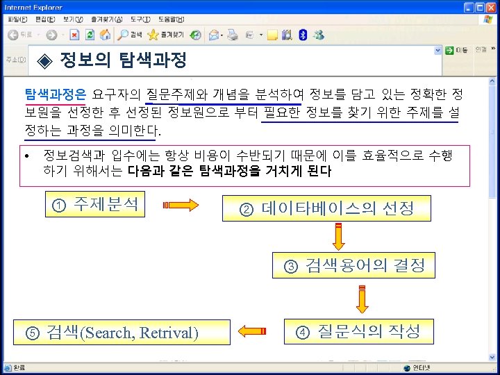Screen dimensions: 500x375
Task: Click the Print printer icon
Action: pyautogui.click(x=233, y=35)
